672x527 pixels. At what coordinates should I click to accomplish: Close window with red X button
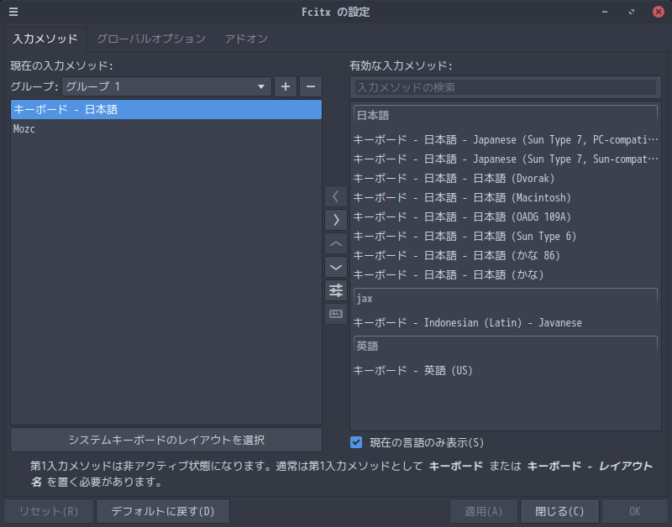click(659, 12)
